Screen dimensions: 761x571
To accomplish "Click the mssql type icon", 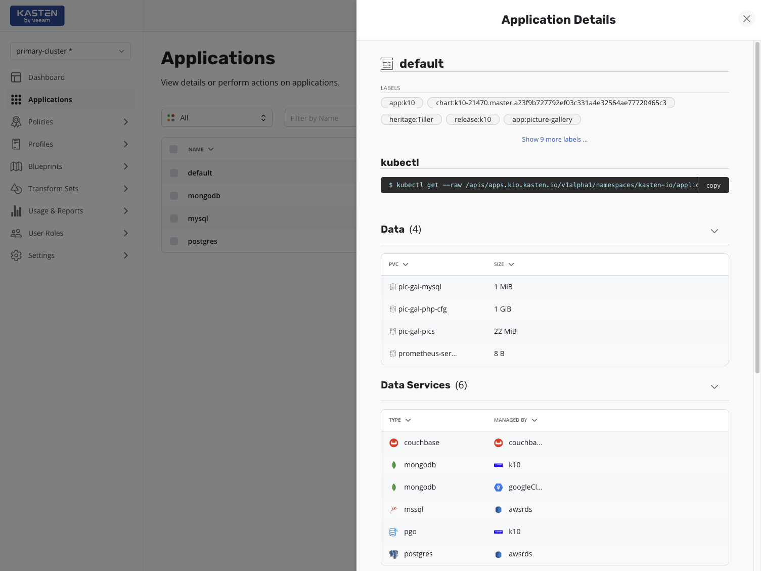I will click(x=394, y=509).
